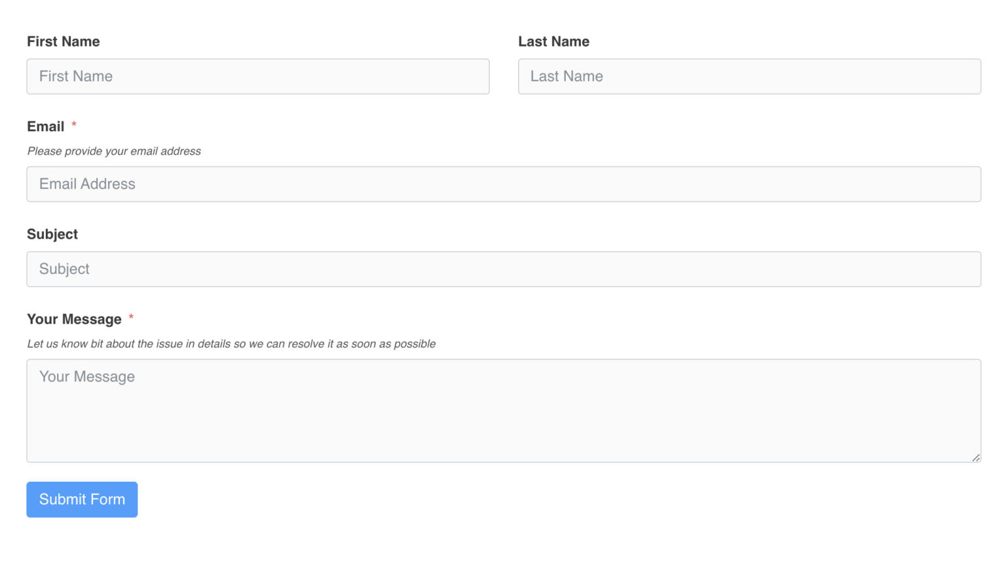1006x561 pixels.
Task: Click the red asterisk next to Your Message
Action: [130, 317]
